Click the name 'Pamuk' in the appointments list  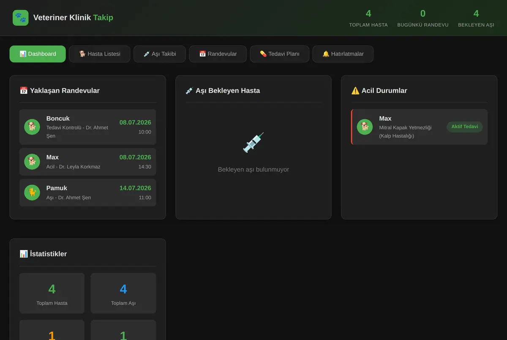57,188
